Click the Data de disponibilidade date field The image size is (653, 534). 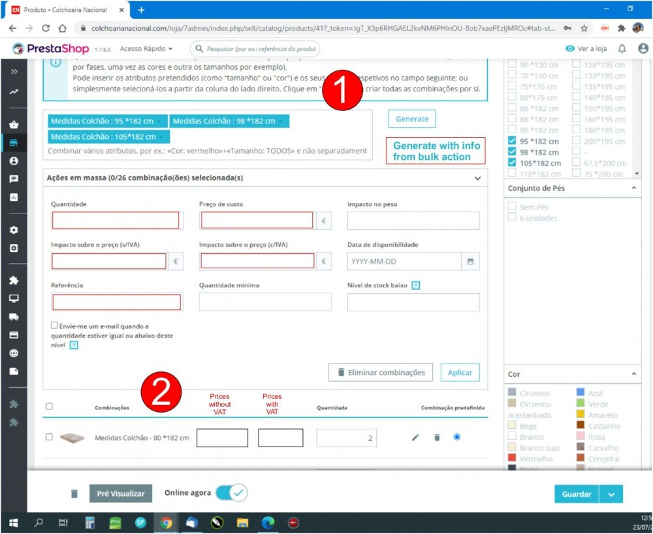405,260
